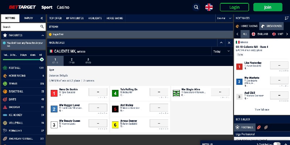Image resolution: width=290 pixels, height=145 pixels.
Task: Select the Tennis ball icon
Action: 5,84
